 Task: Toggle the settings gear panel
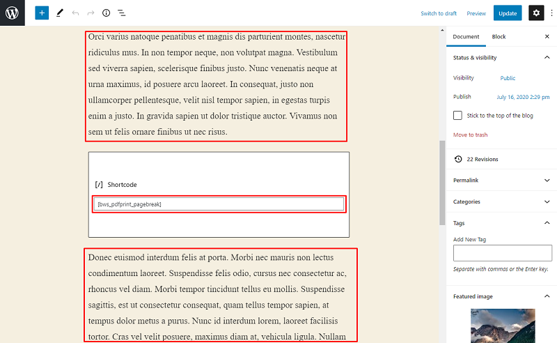[x=536, y=13]
